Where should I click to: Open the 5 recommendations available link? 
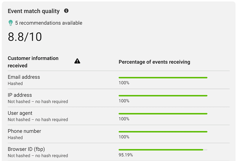(x=49, y=23)
